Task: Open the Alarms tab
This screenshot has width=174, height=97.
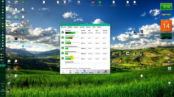Action: tap(88, 27)
